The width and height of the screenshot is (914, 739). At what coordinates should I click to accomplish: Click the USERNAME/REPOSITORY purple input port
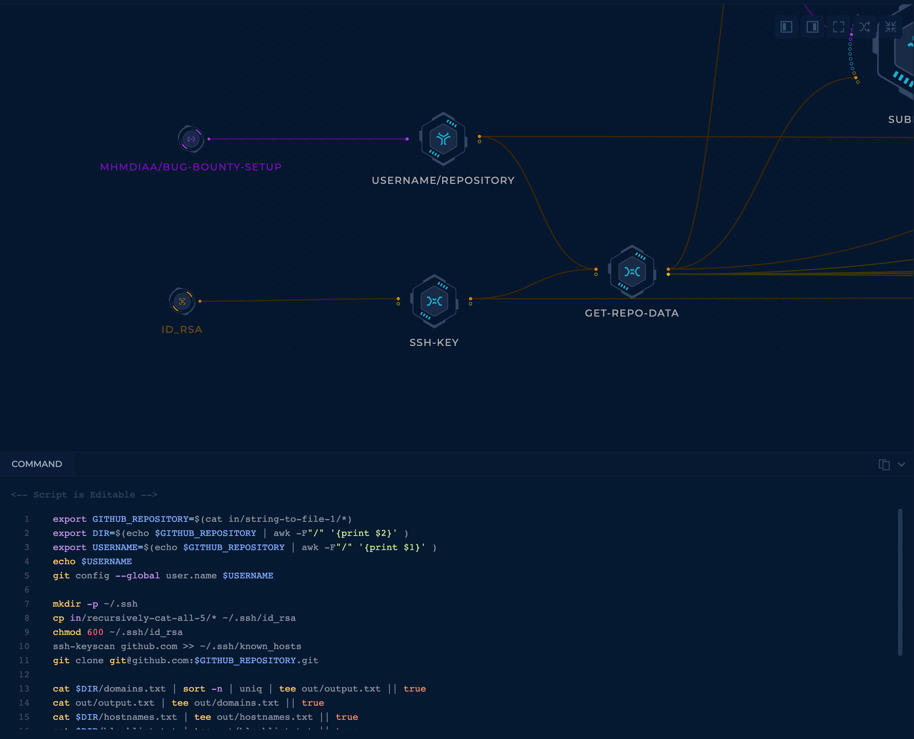[407, 139]
